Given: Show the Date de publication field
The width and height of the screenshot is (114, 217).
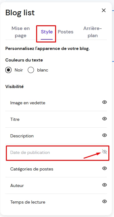Looking at the screenshot, I should pos(104,152).
